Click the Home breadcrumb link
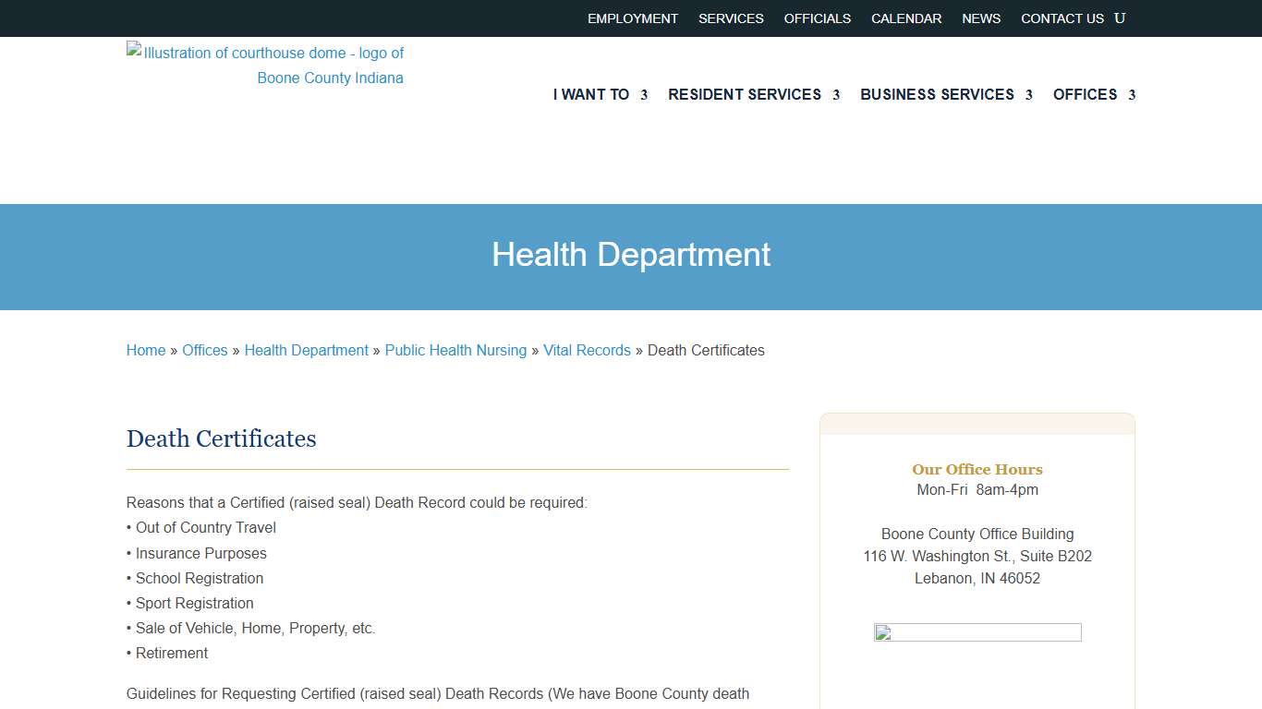 [x=145, y=350]
